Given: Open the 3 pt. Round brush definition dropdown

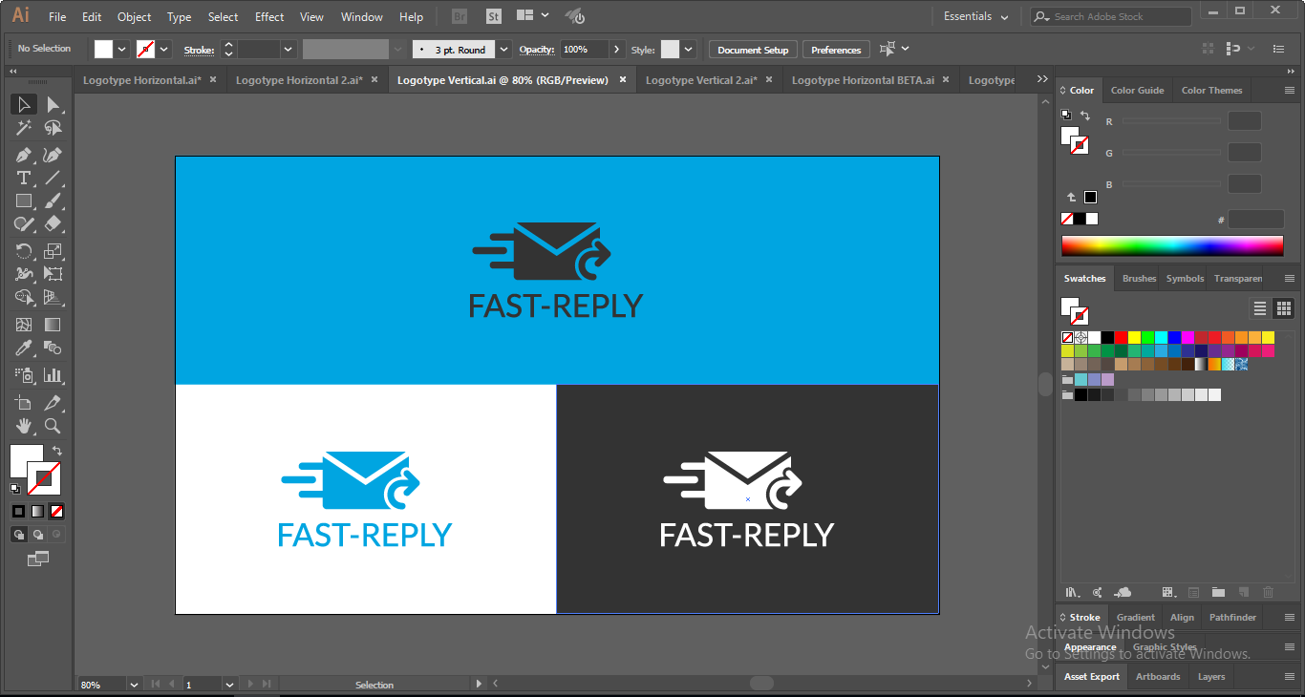Looking at the screenshot, I should (x=504, y=50).
